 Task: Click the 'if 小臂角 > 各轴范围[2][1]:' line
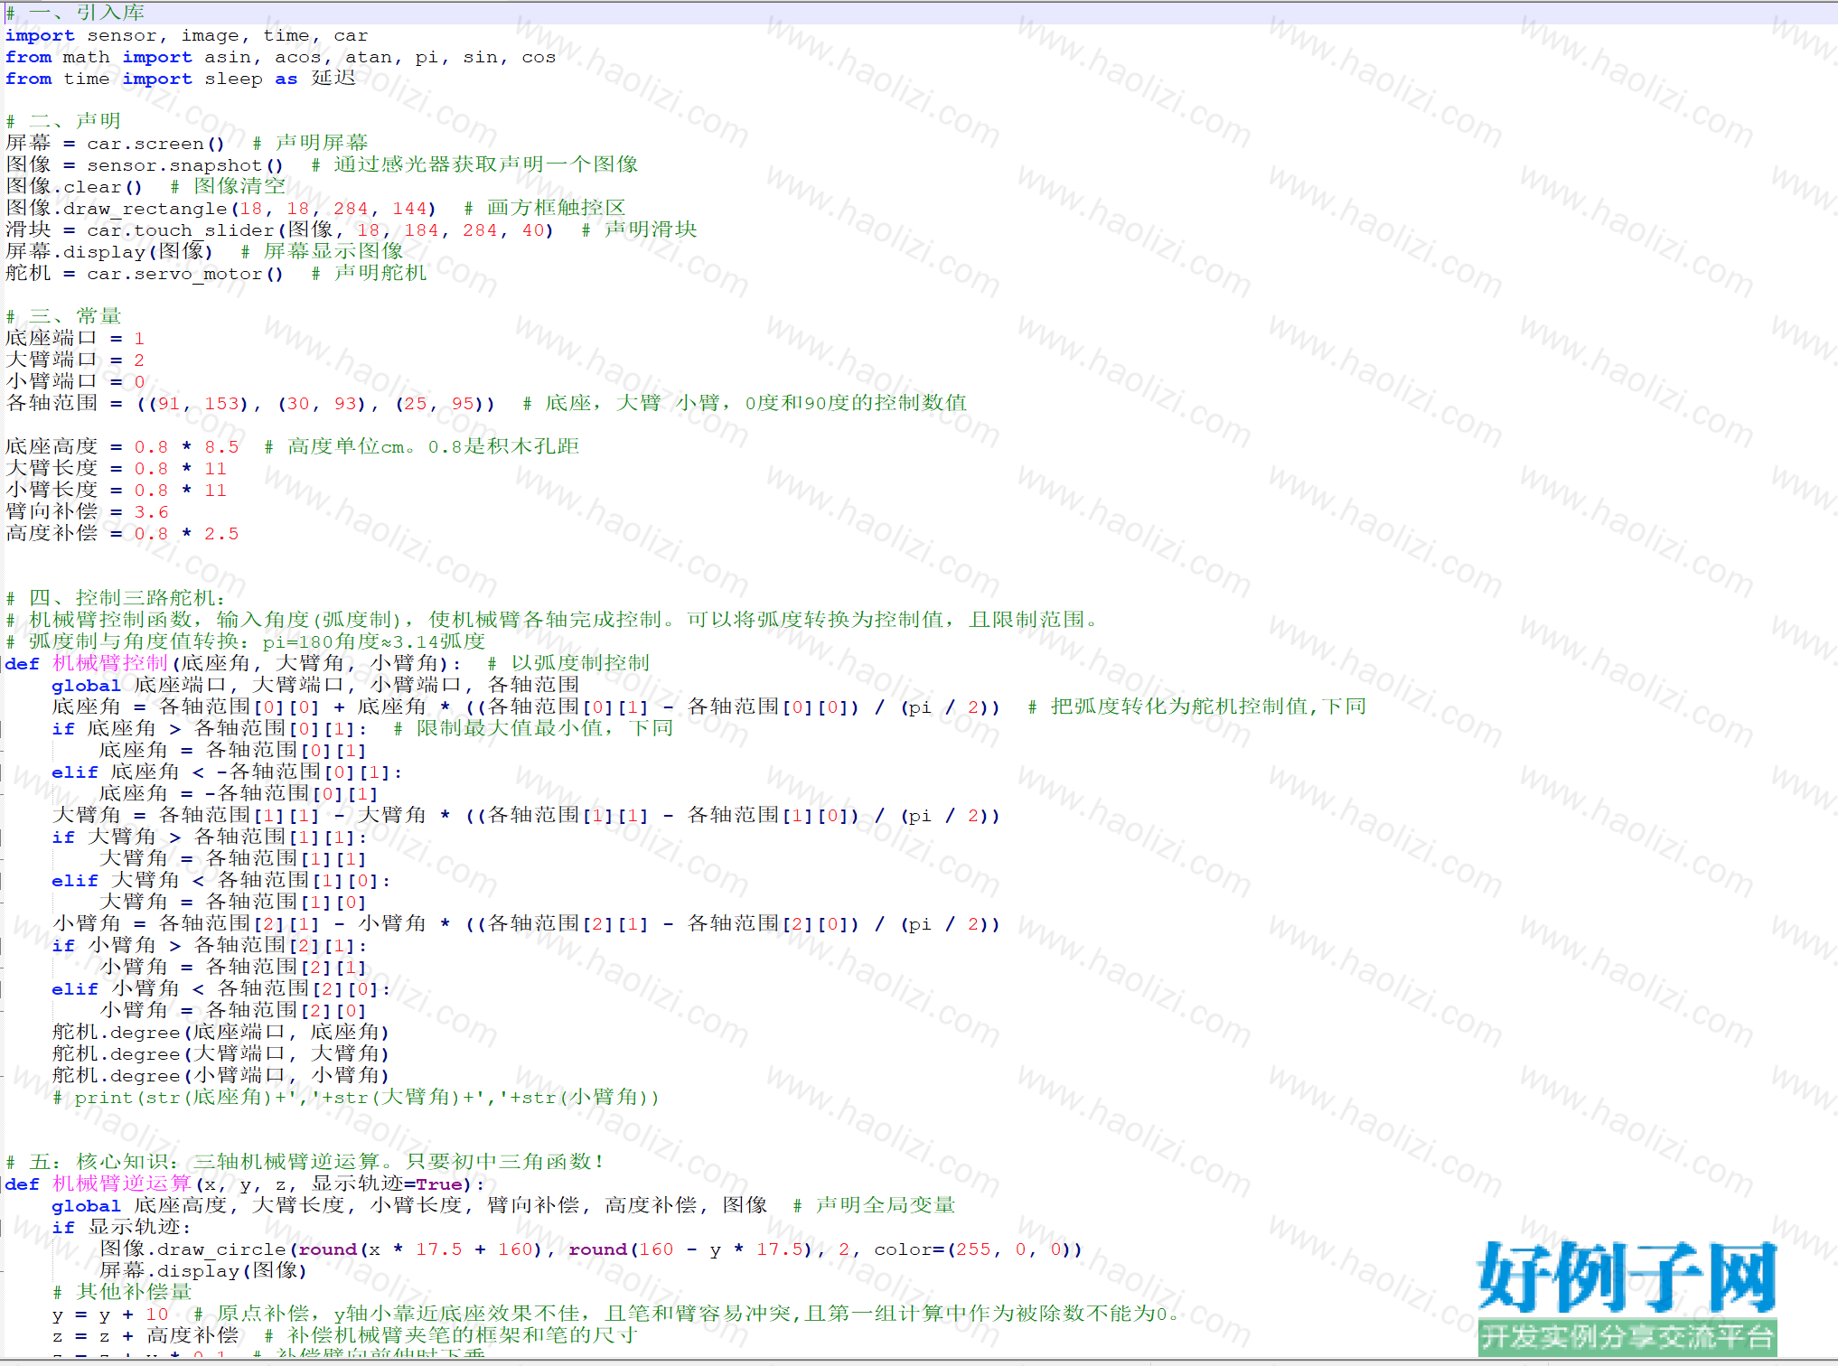click(x=210, y=945)
